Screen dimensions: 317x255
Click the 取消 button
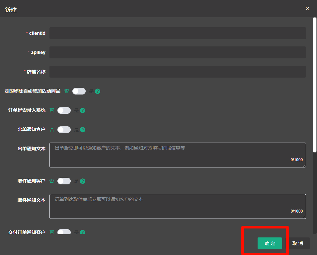point(298,243)
